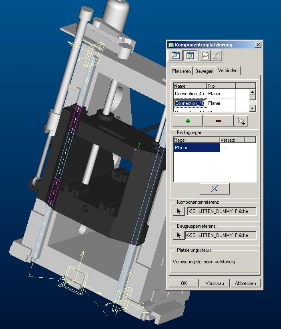Screen dimensions: 281x329
Task: Add a connection with green plus
Action: (x=188, y=121)
